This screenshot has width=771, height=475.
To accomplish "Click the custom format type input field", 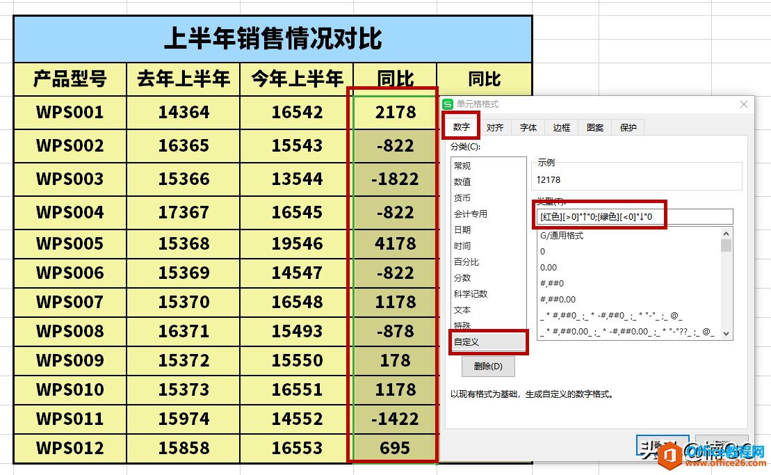I will tap(635, 216).
